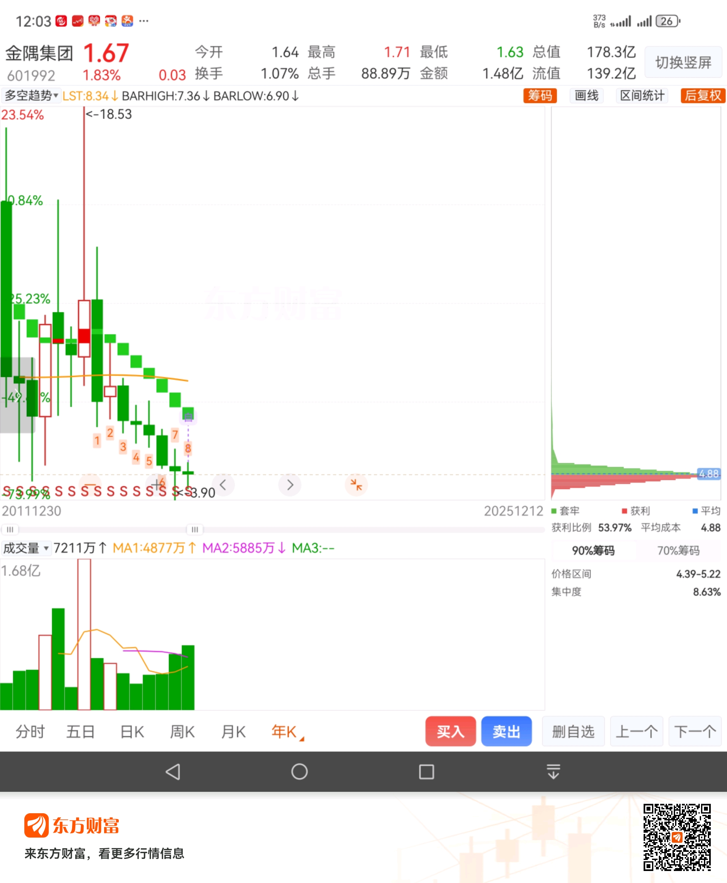The height and width of the screenshot is (883, 727).
Task: Click the right handle of date range slider
Action: click(x=195, y=530)
